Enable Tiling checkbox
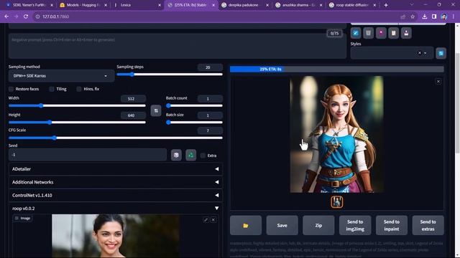This screenshot has height=258, width=460. [52, 89]
